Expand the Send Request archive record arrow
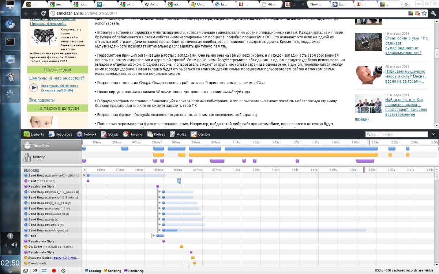 tap(85, 175)
